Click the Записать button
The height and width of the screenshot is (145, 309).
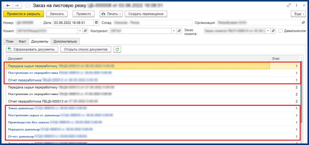[57, 14]
